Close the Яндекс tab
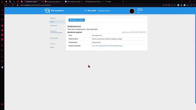This screenshot has width=196, height=110. 123,2
